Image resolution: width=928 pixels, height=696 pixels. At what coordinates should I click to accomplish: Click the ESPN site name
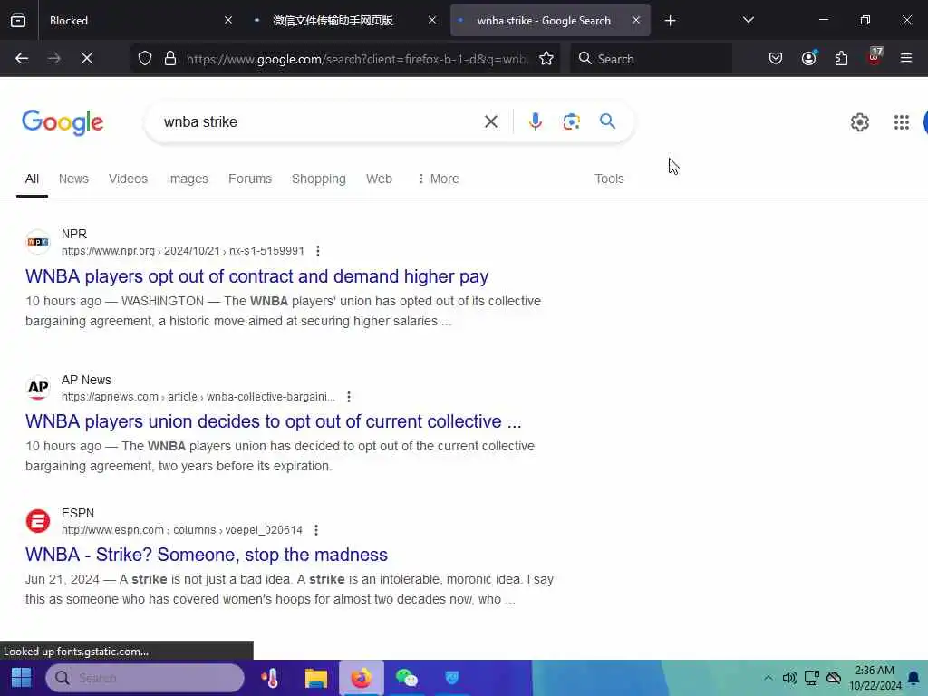(x=78, y=513)
